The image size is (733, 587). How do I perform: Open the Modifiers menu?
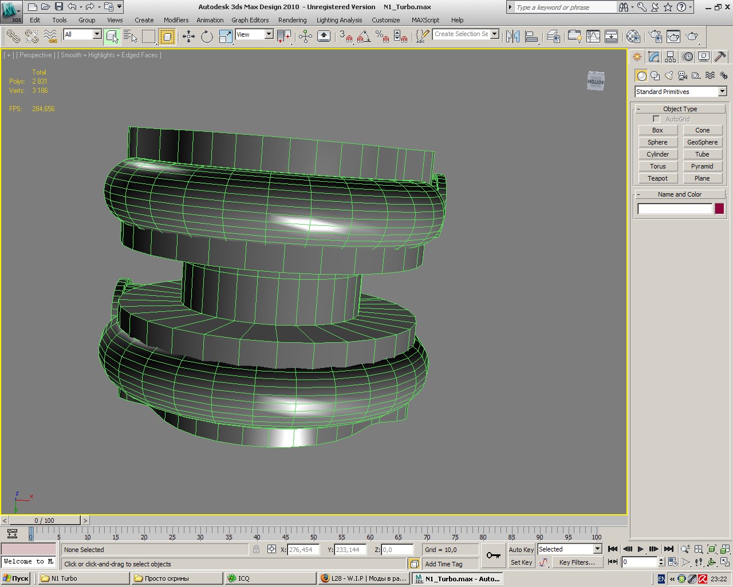tap(176, 20)
